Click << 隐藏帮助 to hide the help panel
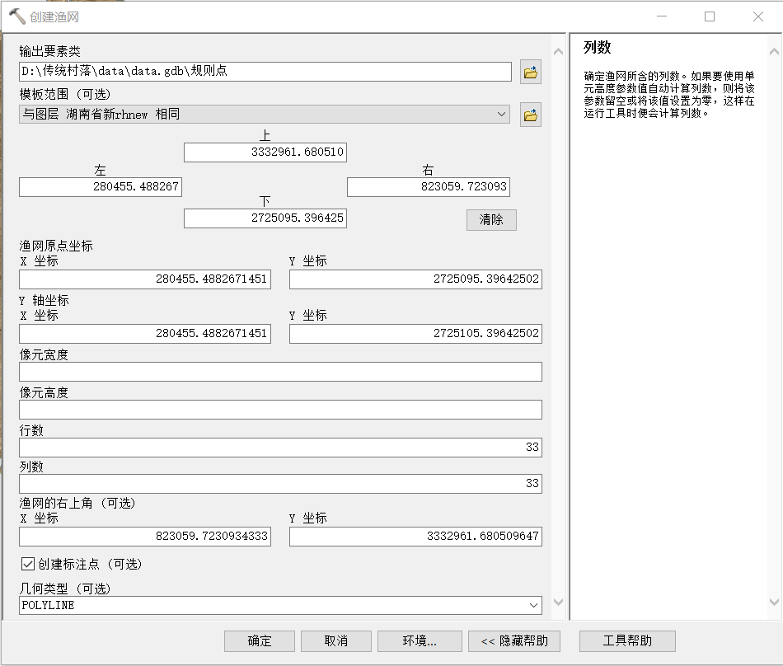Viewport: 783px width, 666px height. [x=514, y=641]
